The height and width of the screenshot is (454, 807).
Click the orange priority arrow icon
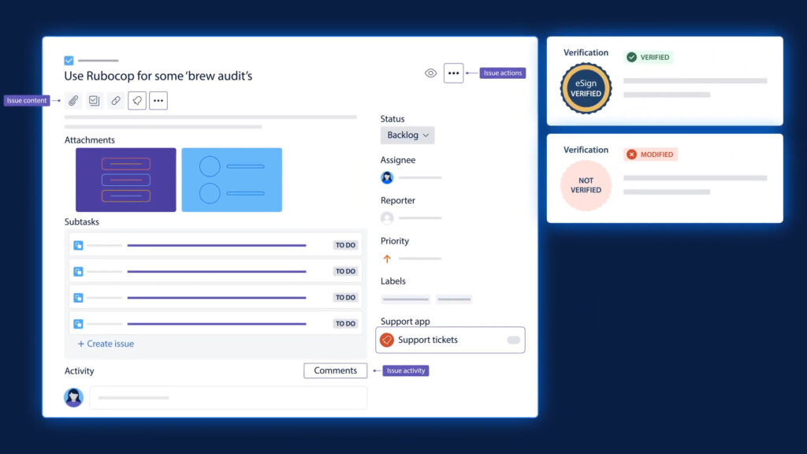(x=387, y=259)
